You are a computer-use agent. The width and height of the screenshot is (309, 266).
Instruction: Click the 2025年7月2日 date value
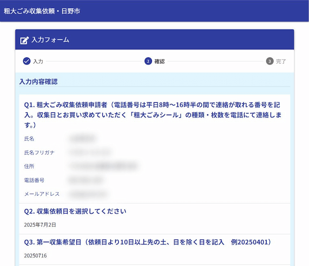point(40,225)
